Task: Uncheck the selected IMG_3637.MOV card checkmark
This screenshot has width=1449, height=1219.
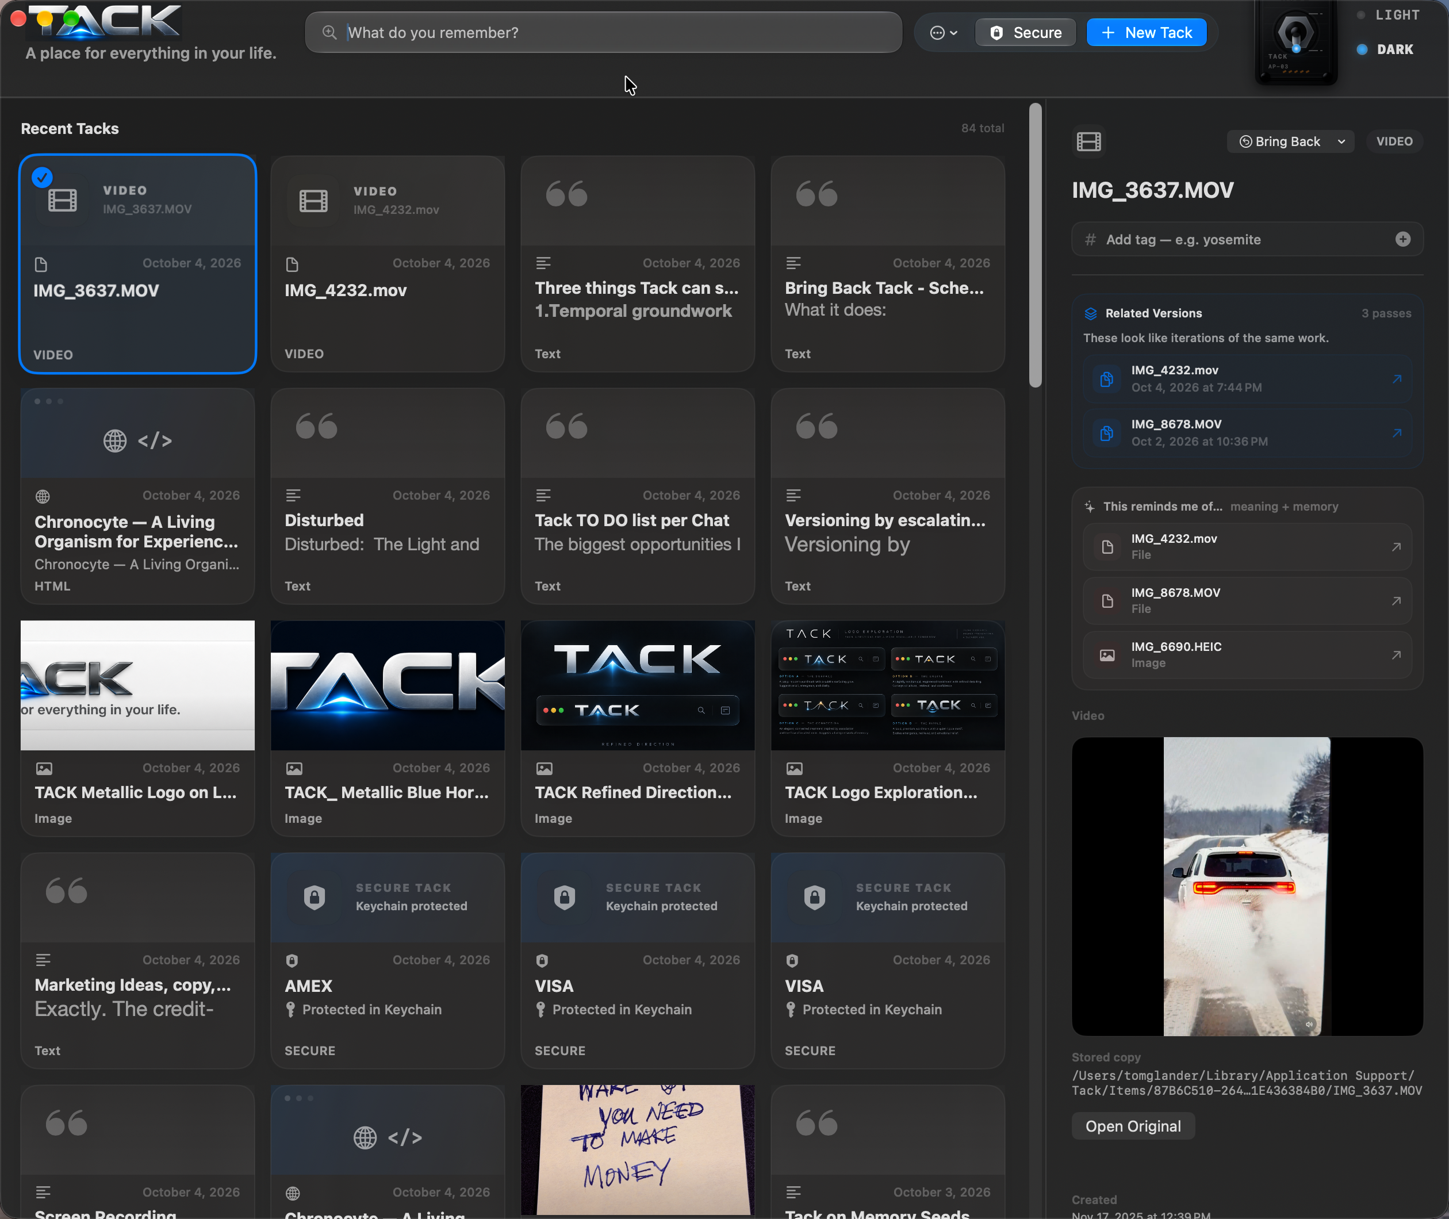Action: [x=42, y=178]
